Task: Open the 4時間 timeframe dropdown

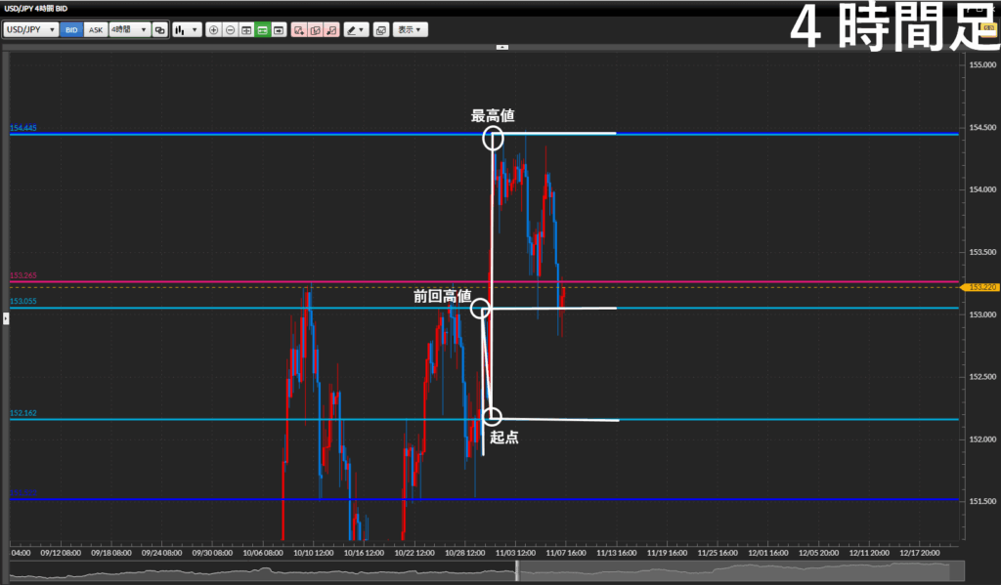Action: tap(128, 30)
